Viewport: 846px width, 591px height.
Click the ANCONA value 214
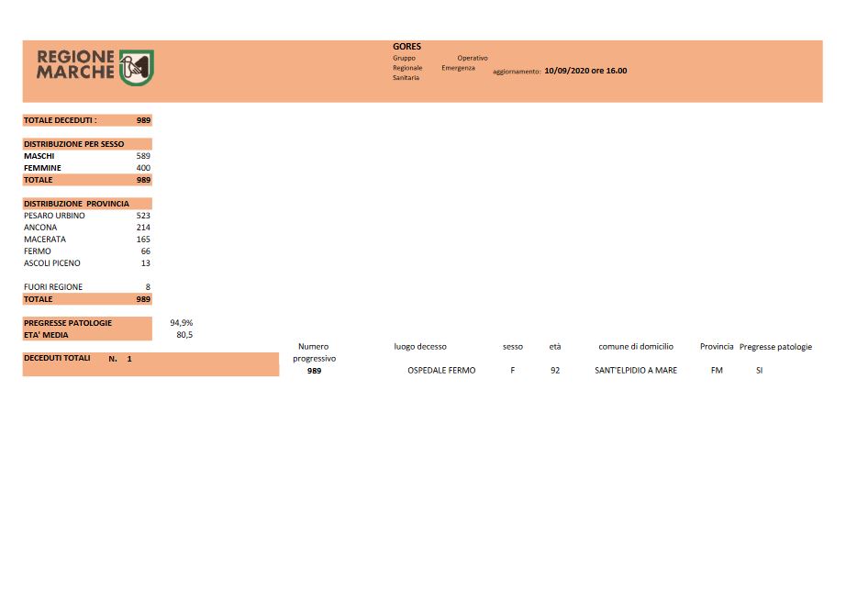pyautogui.click(x=142, y=228)
